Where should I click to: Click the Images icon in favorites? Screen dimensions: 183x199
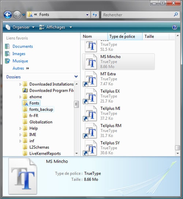[7, 54]
